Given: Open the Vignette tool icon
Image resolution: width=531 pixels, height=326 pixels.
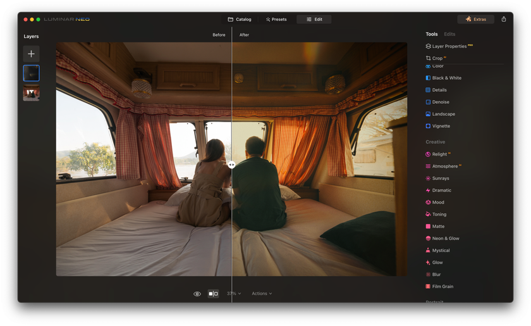Looking at the screenshot, I should click(428, 126).
